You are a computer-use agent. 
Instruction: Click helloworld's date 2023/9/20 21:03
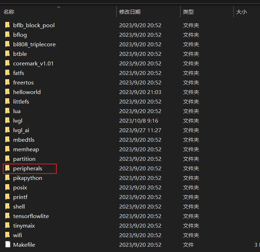tap(140, 92)
